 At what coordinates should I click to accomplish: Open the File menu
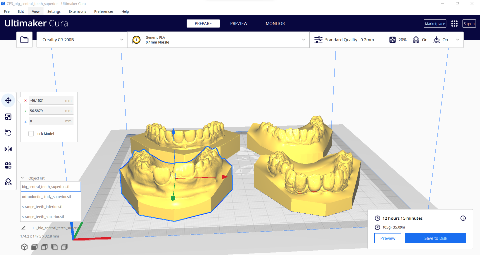(x=7, y=11)
